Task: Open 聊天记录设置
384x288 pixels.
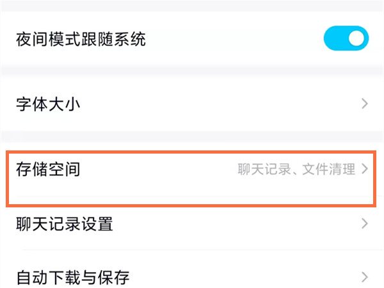Action: coord(64,224)
